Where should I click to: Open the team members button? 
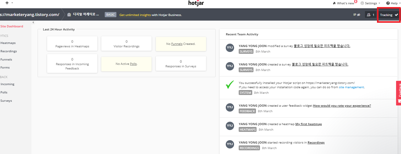[x=371, y=15]
